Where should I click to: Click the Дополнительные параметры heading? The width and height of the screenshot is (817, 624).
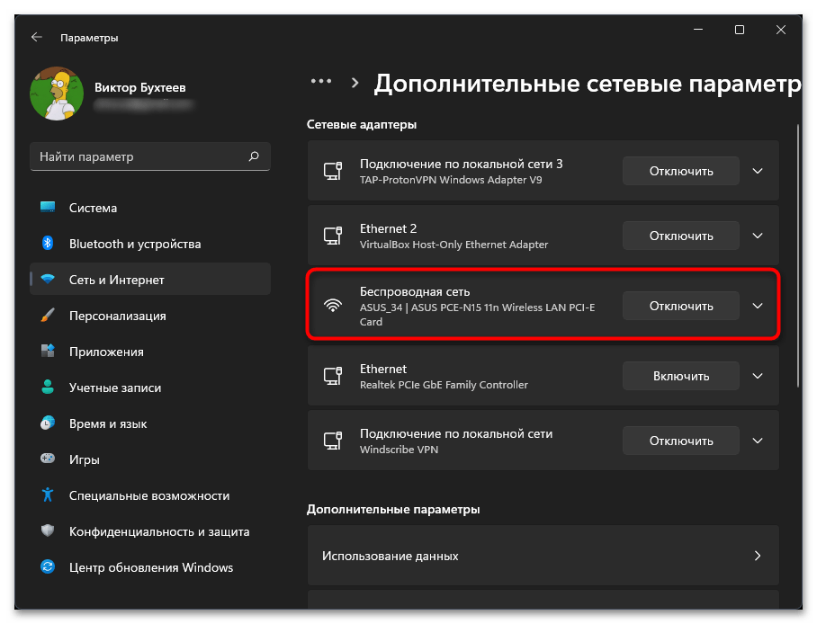(393, 509)
